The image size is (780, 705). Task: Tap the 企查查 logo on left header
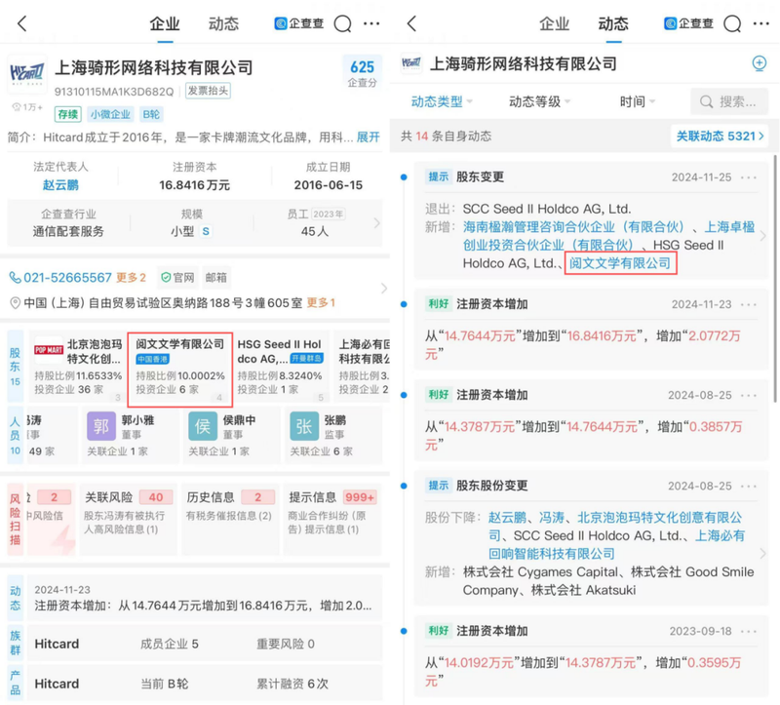pos(299,23)
